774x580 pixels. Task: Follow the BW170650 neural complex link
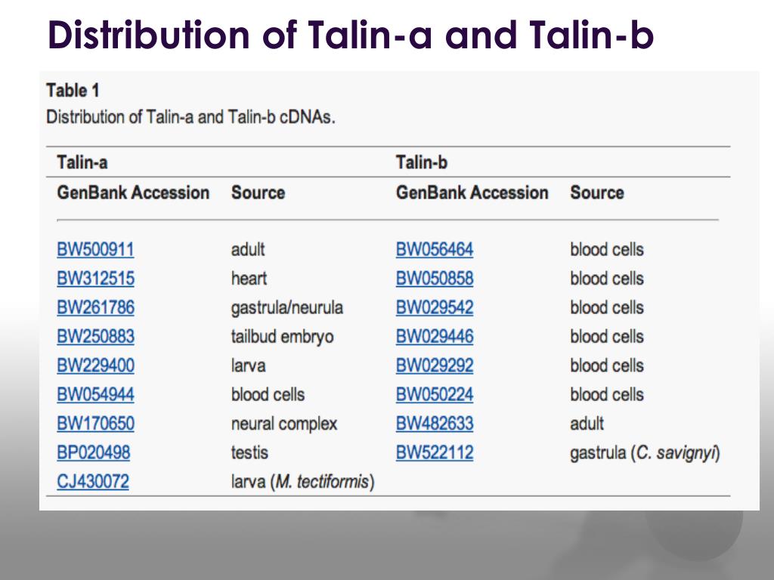coord(95,424)
